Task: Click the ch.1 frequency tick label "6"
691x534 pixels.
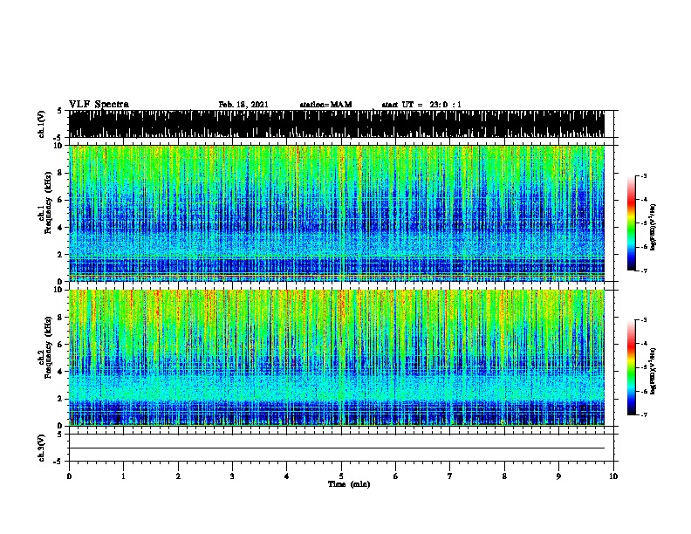Action: (x=60, y=200)
